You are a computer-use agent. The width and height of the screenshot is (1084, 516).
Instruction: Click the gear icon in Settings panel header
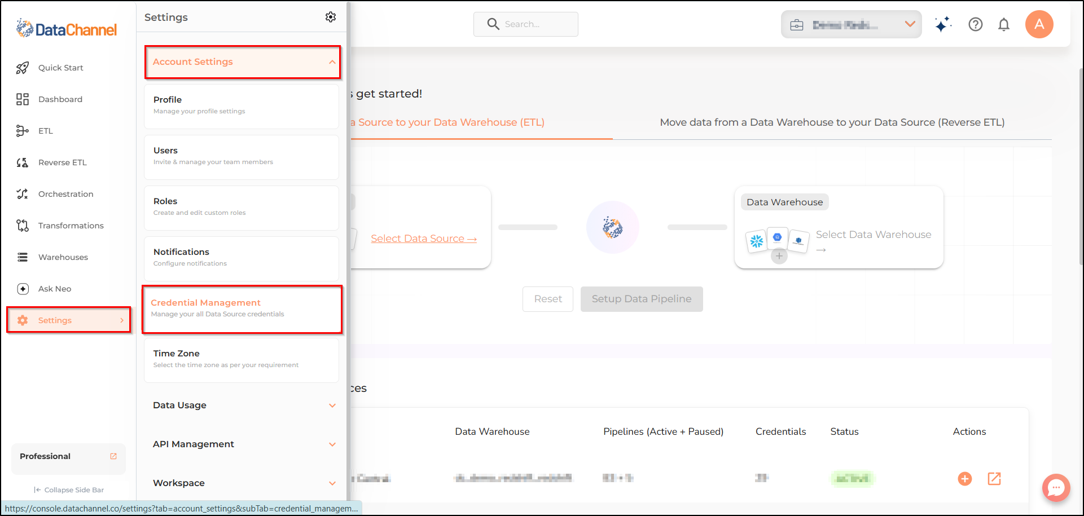[x=331, y=17]
